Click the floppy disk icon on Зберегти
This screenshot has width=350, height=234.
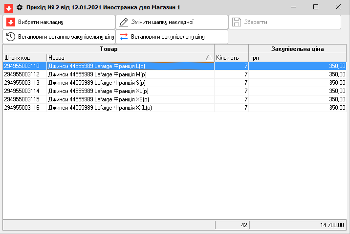click(237, 22)
